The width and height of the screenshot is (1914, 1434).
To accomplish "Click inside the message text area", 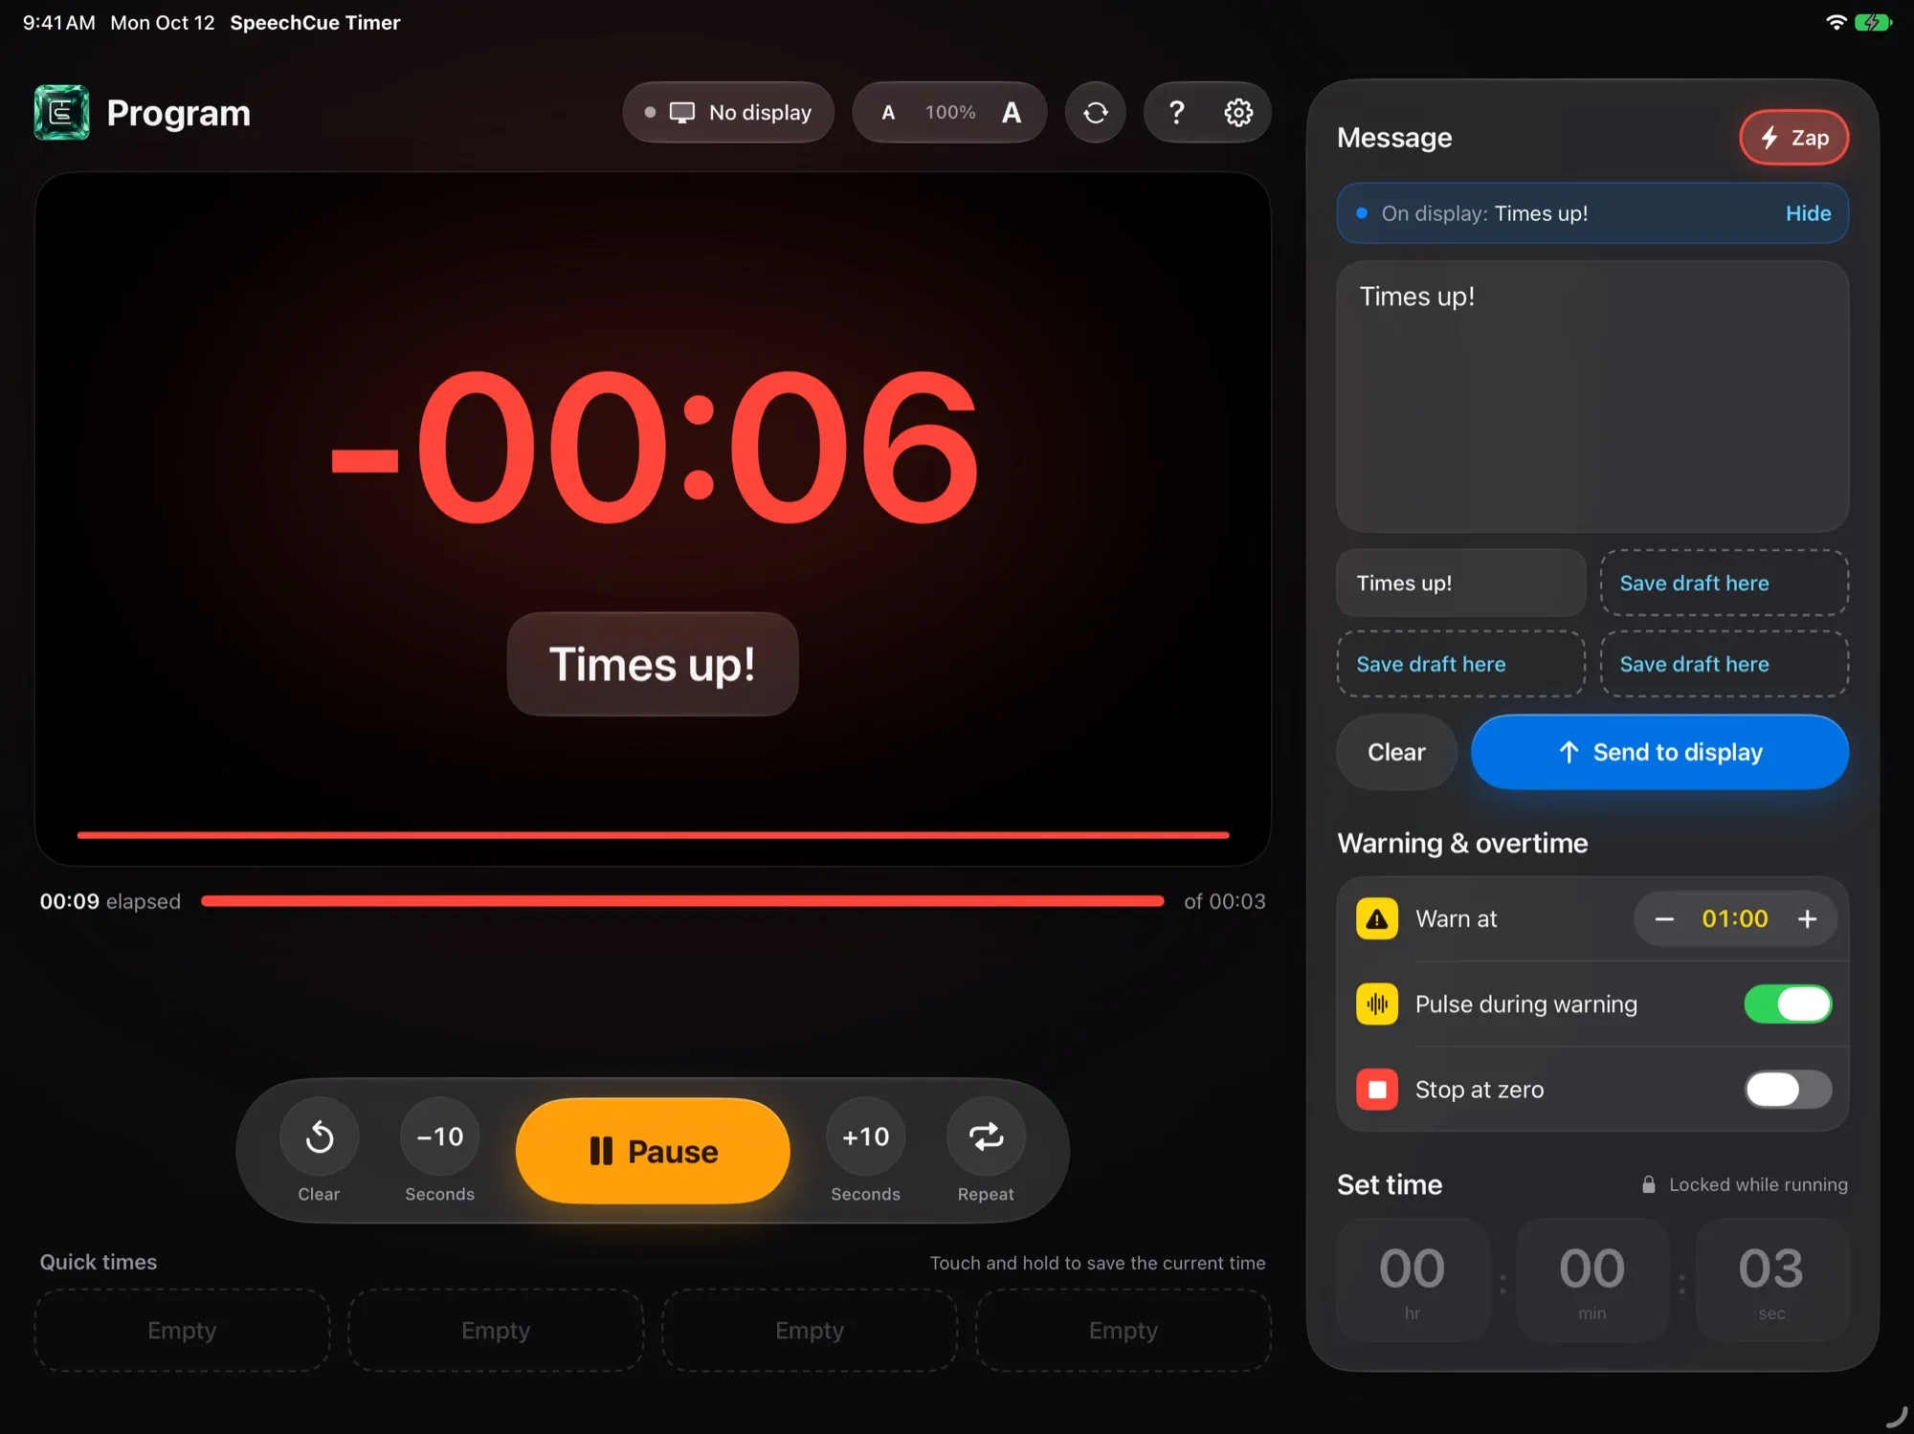I will [x=1592, y=396].
